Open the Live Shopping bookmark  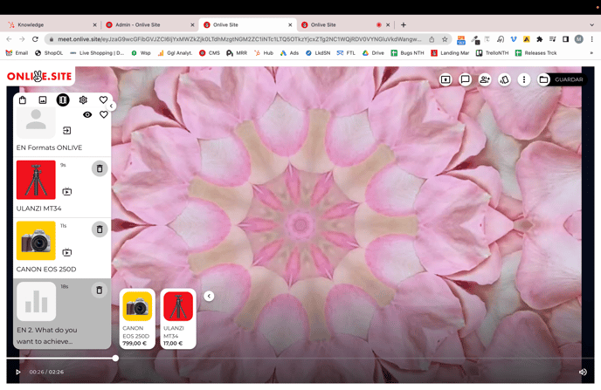(97, 53)
